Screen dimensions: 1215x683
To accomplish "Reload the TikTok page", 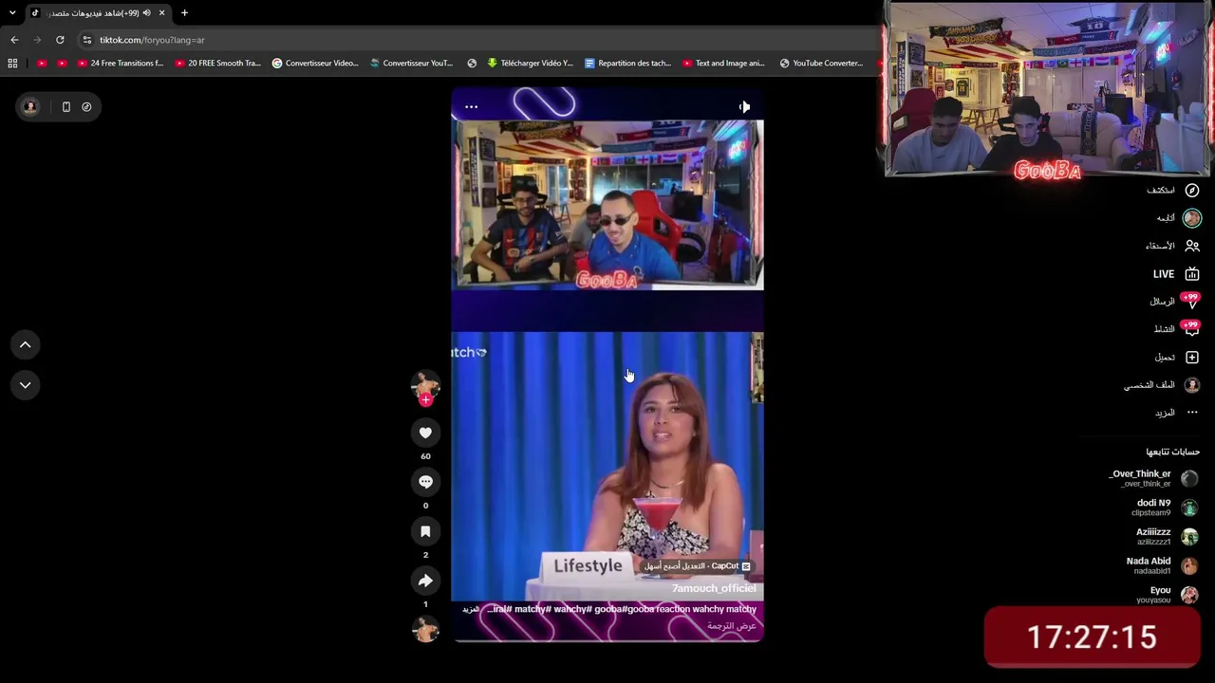I will pos(60,40).
